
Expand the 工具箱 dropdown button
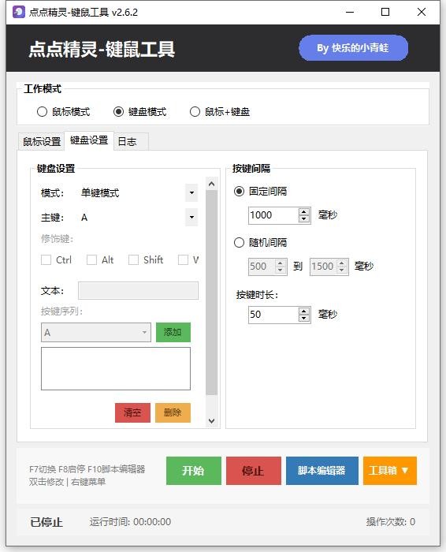(390, 471)
